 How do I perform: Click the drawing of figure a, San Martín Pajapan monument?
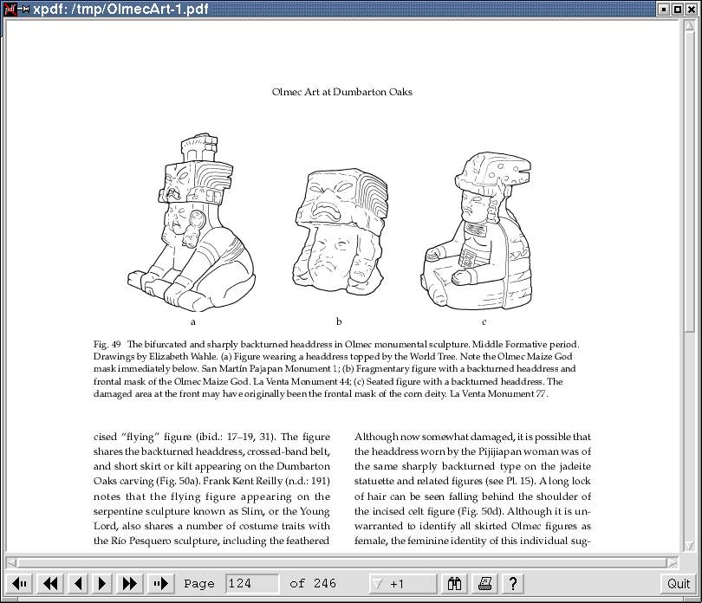192,222
